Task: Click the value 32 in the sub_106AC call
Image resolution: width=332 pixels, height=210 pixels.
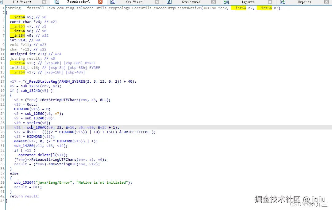Action: click(x=59, y=127)
